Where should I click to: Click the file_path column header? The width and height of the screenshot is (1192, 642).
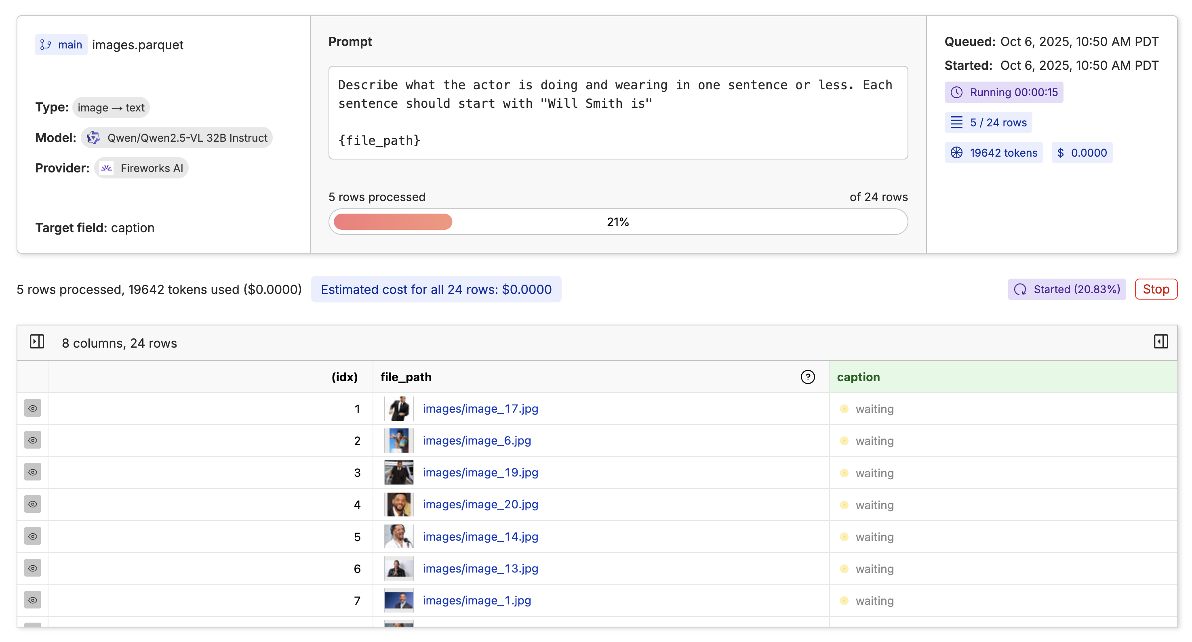tap(406, 377)
